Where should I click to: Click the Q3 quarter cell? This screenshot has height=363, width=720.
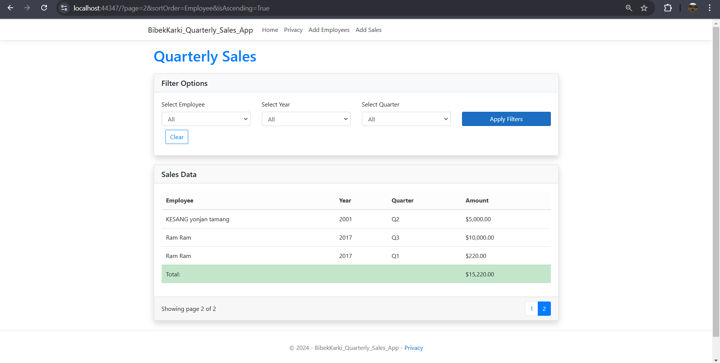coord(395,238)
